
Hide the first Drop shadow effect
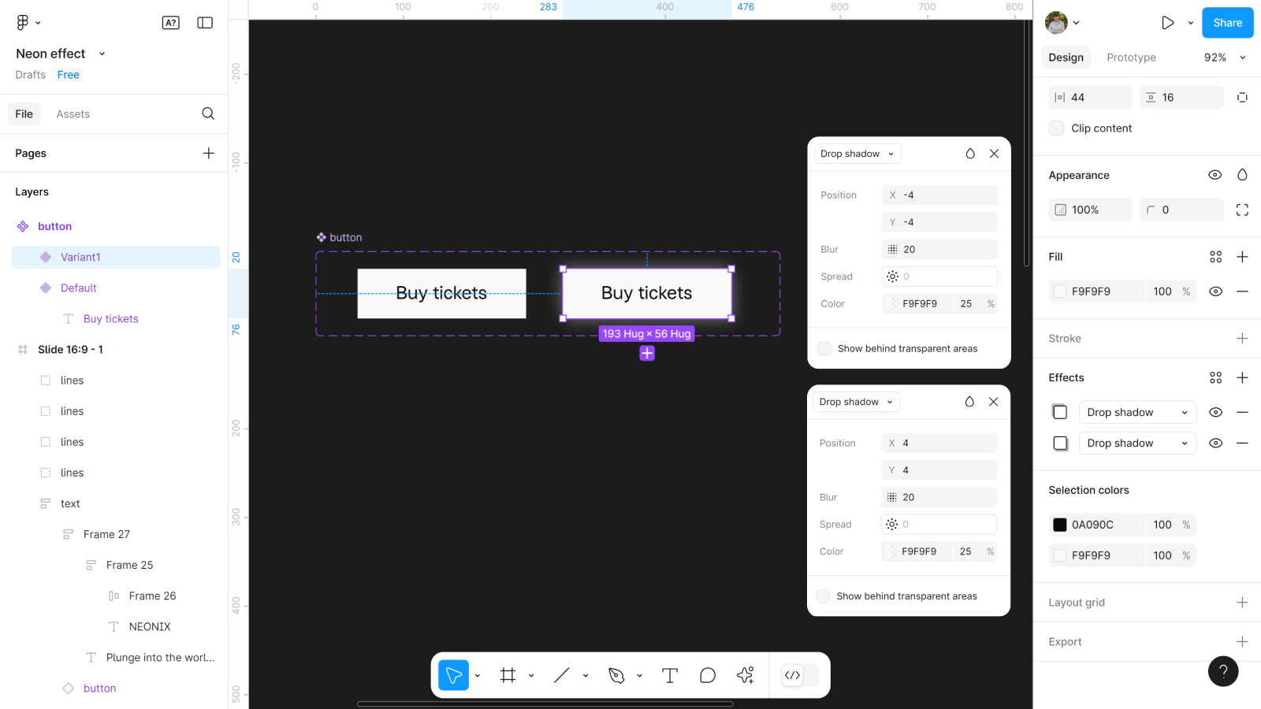pyautogui.click(x=1215, y=412)
